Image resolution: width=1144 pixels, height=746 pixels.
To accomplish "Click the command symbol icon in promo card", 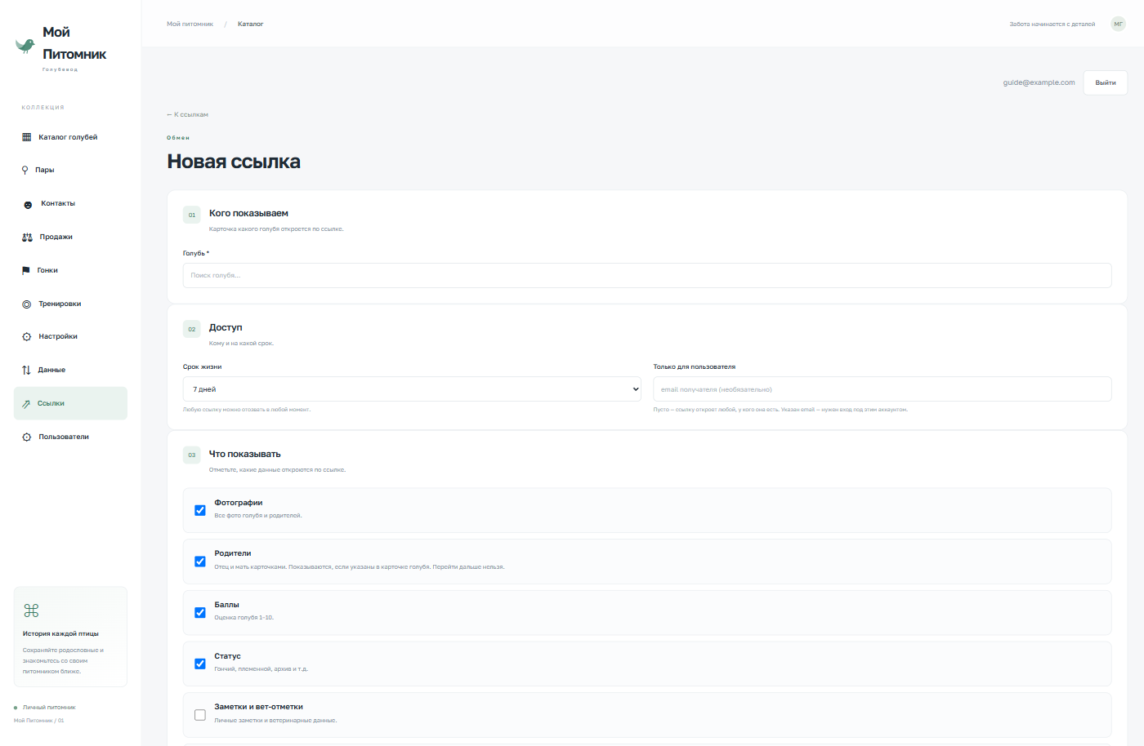I will coord(31,611).
